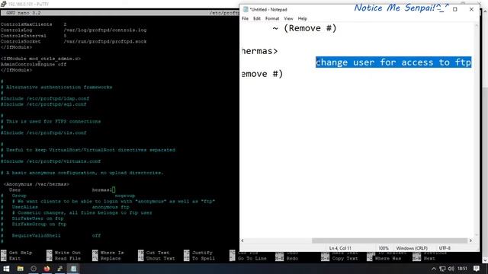The width and height of the screenshot is (488, 274).
Task: Click the highlighted 'change user for access to ftp' text
Action: pos(393,62)
